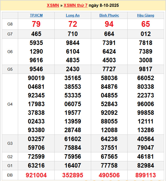
Task: Click the Hậu Giang G8 result 65
Action: (146, 24)
